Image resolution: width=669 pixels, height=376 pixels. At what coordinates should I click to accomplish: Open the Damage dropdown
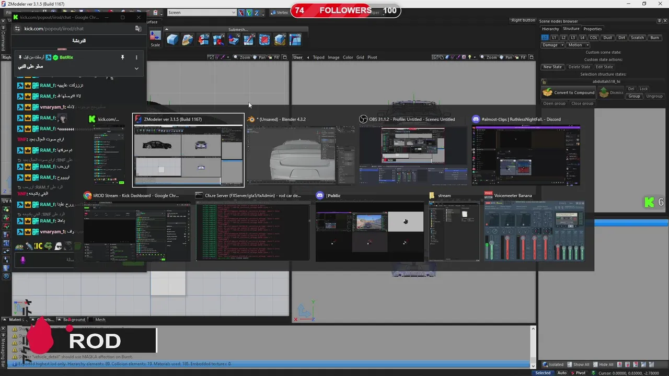pyautogui.click(x=552, y=45)
